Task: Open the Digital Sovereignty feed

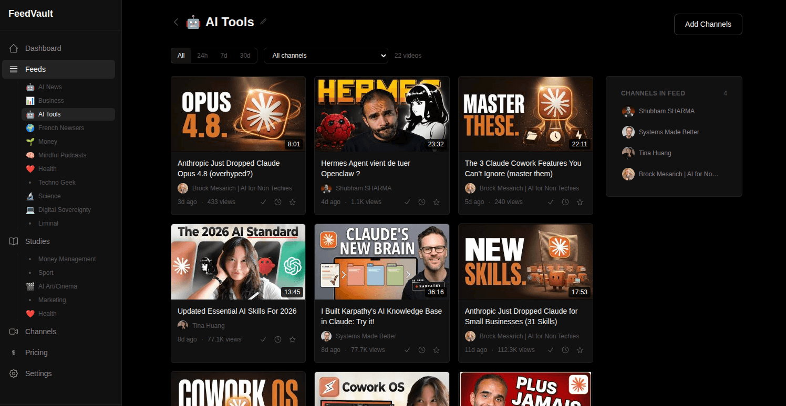Action: [68, 210]
